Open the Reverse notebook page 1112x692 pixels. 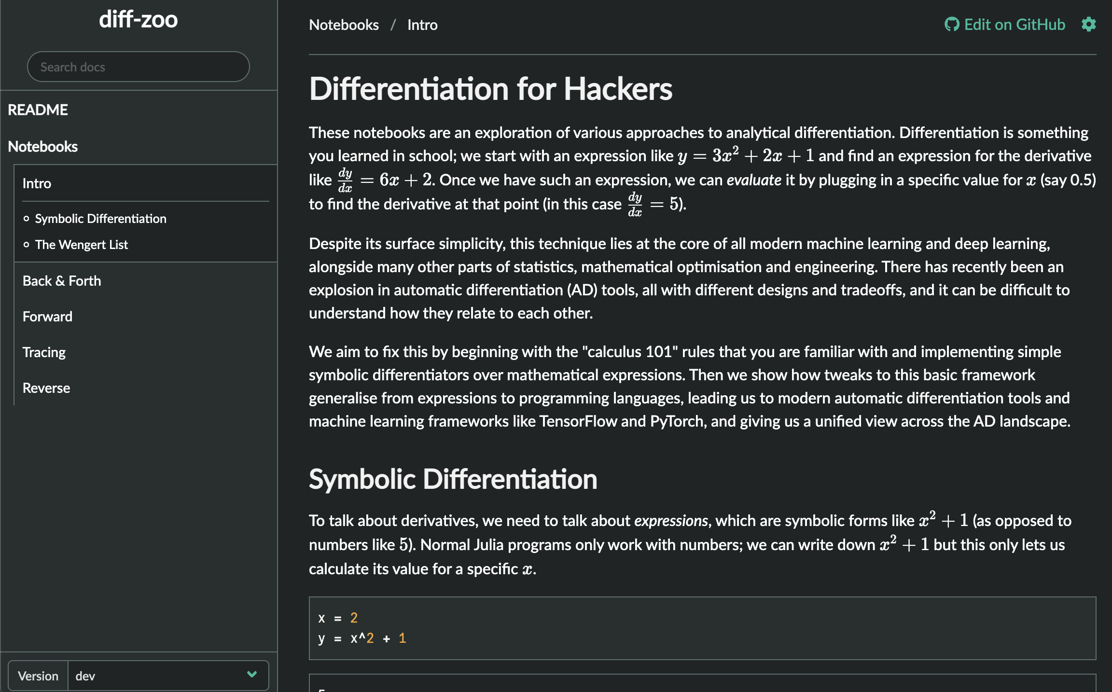tap(46, 388)
